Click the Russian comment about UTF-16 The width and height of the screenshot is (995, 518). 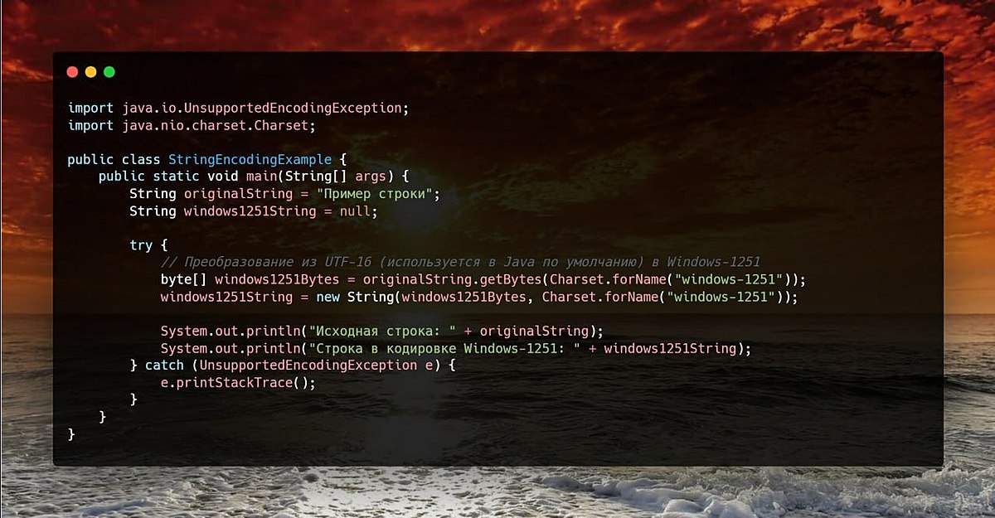tap(460, 262)
